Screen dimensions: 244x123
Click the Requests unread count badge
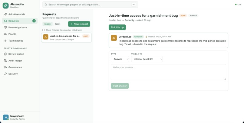[34, 21]
